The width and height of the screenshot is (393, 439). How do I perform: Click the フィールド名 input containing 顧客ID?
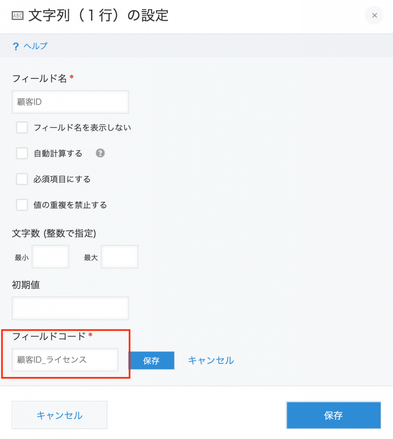(70, 102)
